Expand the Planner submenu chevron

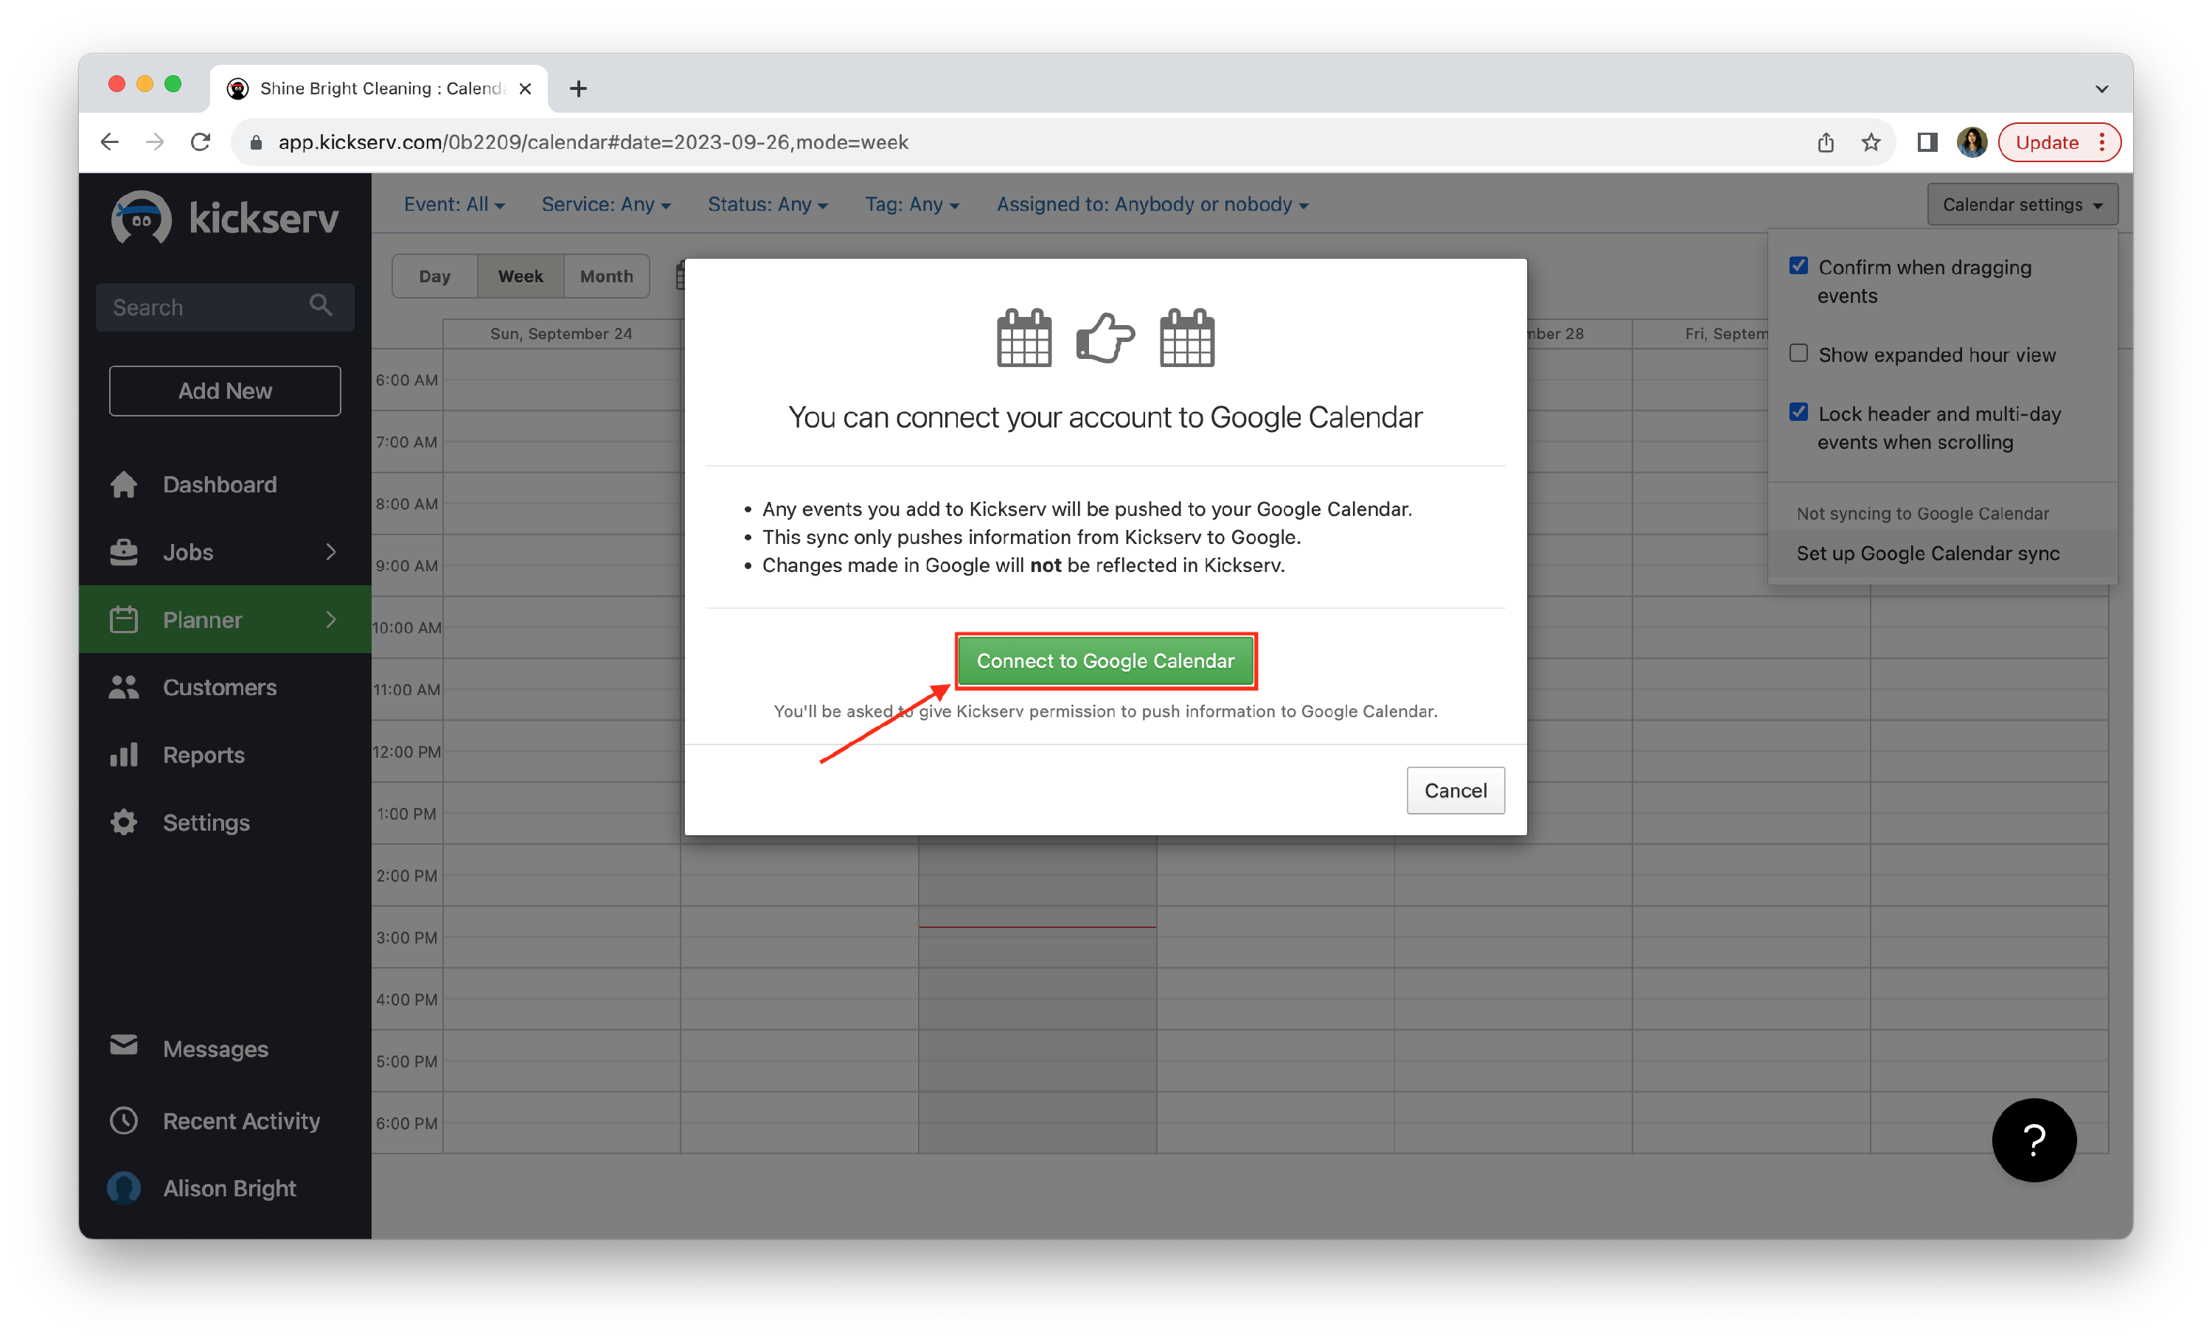coord(331,619)
